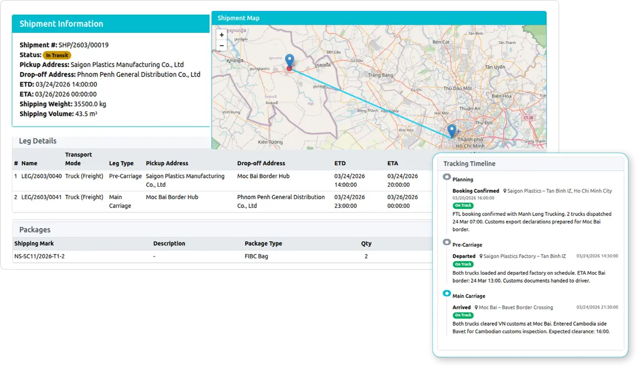Click location pin icon beside Moc Bai – Bavet Border Crossing
The width and height of the screenshot is (639, 368).
coord(476,307)
